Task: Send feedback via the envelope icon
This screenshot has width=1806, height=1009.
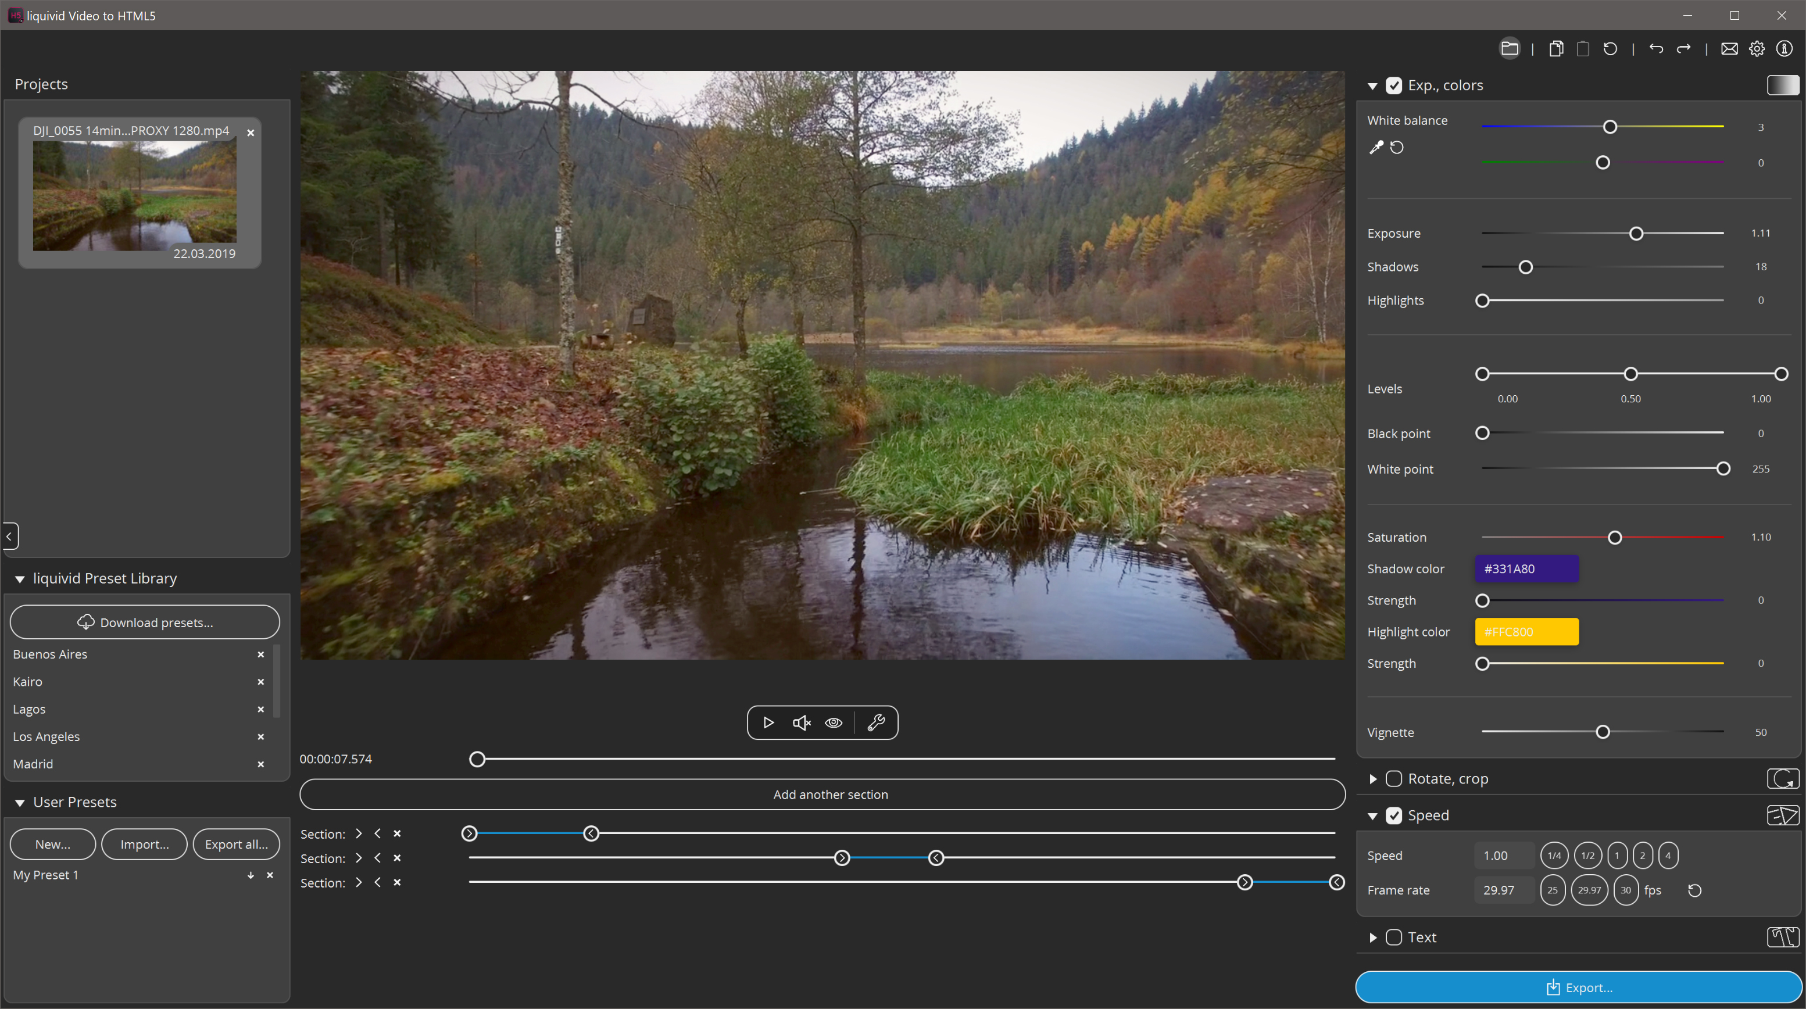Action: tap(1730, 48)
